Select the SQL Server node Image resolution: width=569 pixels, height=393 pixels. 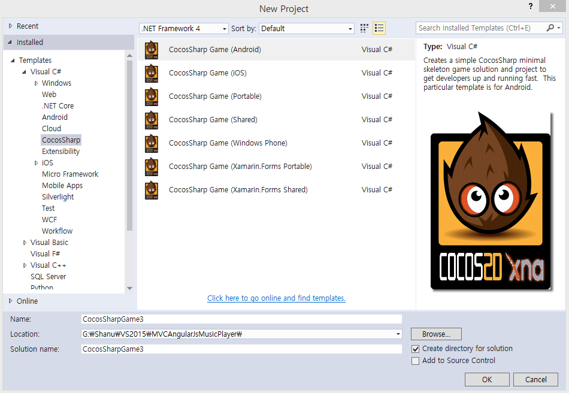(x=49, y=277)
